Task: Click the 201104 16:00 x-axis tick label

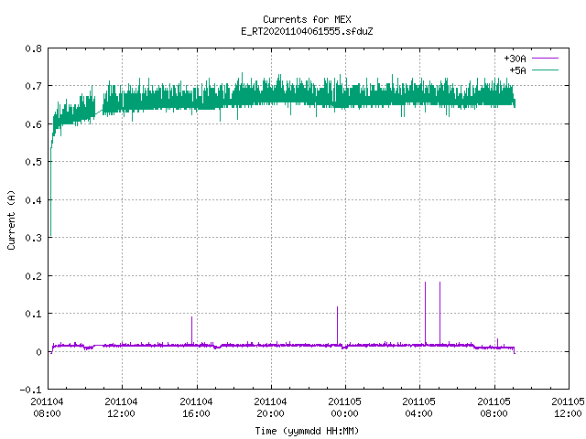Action: click(x=196, y=407)
